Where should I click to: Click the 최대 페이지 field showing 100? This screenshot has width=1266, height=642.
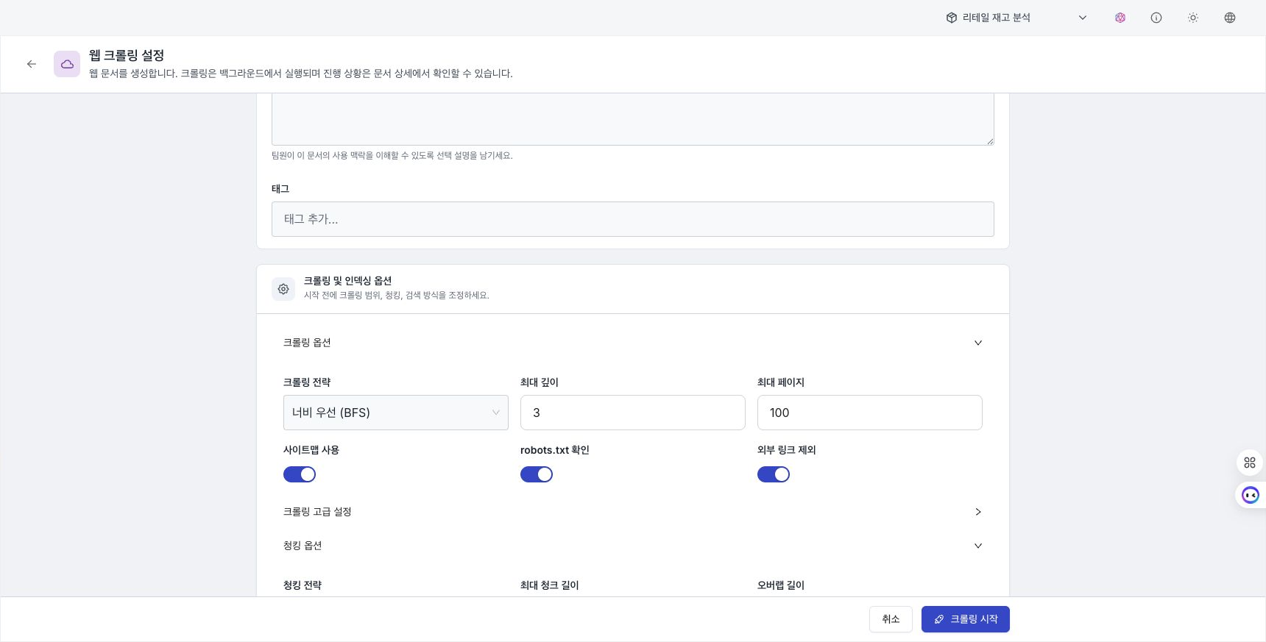870,413
